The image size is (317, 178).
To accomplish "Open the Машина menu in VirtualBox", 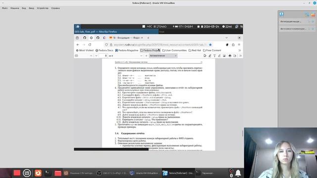I will point(15,8).
